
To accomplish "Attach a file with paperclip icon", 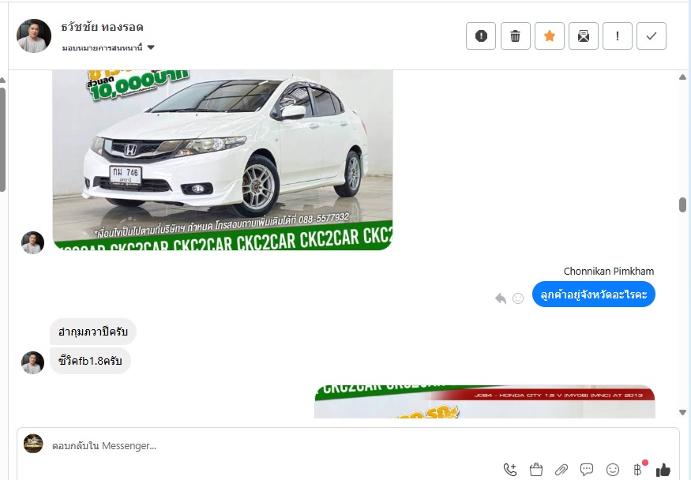I will click(561, 470).
